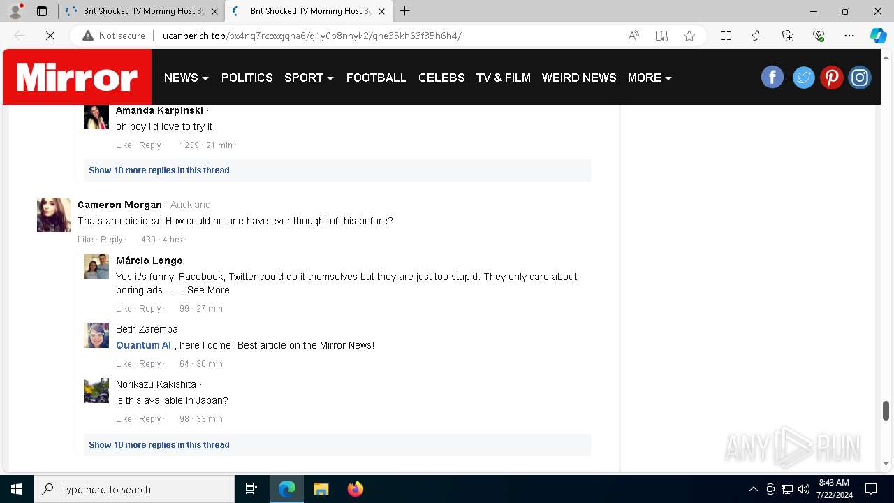Launch Firefox from taskbar
Screen dimensions: 894x503
pos(355,489)
